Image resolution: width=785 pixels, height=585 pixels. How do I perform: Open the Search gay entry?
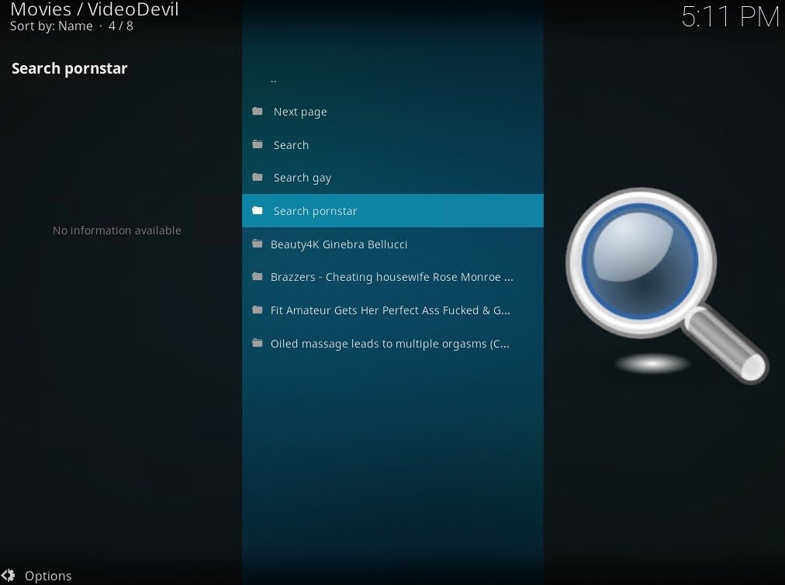(x=302, y=178)
